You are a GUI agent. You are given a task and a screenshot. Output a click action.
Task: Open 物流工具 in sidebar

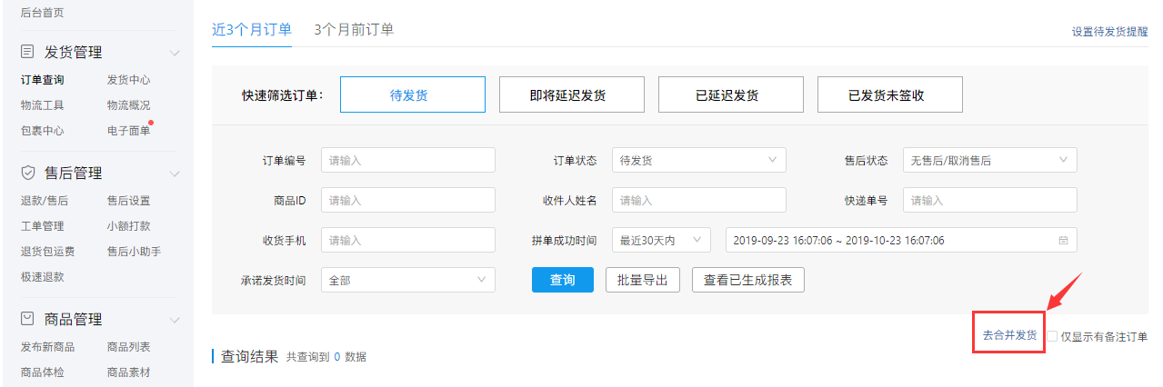[x=42, y=105]
